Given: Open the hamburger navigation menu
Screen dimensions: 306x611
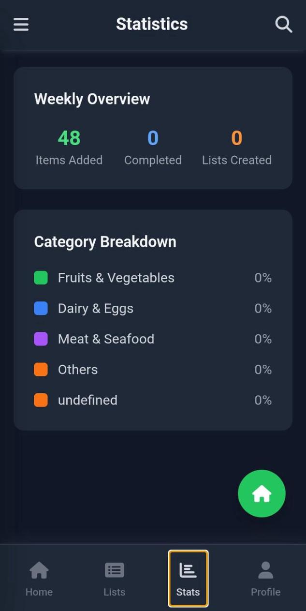Looking at the screenshot, I should [21, 24].
